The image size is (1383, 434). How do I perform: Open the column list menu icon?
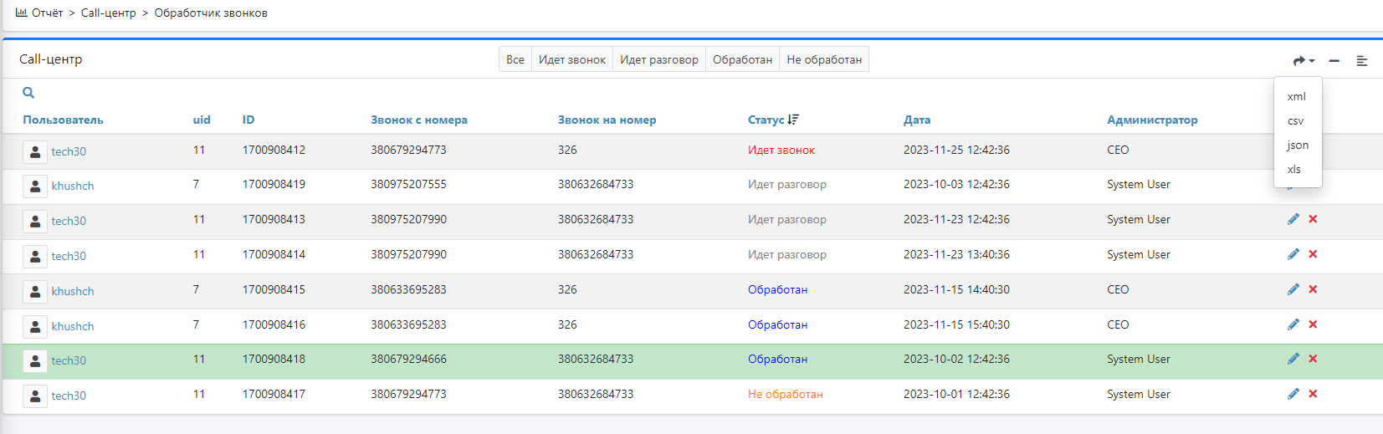(x=1361, y=60)
